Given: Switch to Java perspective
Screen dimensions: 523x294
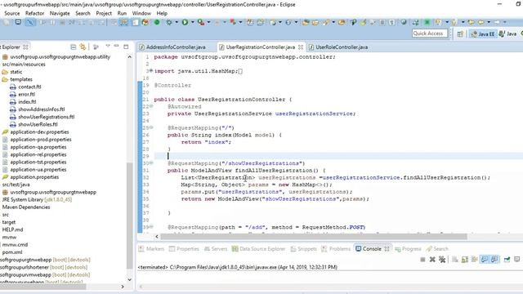Looking at the screenshot, I should [507, 33].
